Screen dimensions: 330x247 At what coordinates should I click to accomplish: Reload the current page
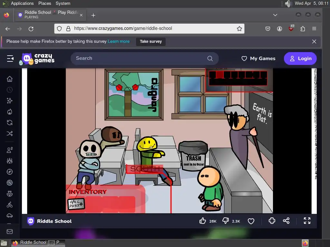tap(31, 29)
